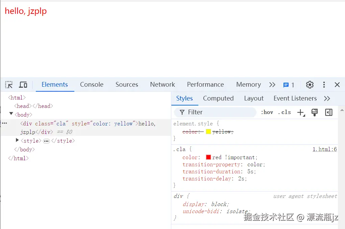Switch to the Console panel
The height and width of the screenshot is (229, 345).
[91, 85]
